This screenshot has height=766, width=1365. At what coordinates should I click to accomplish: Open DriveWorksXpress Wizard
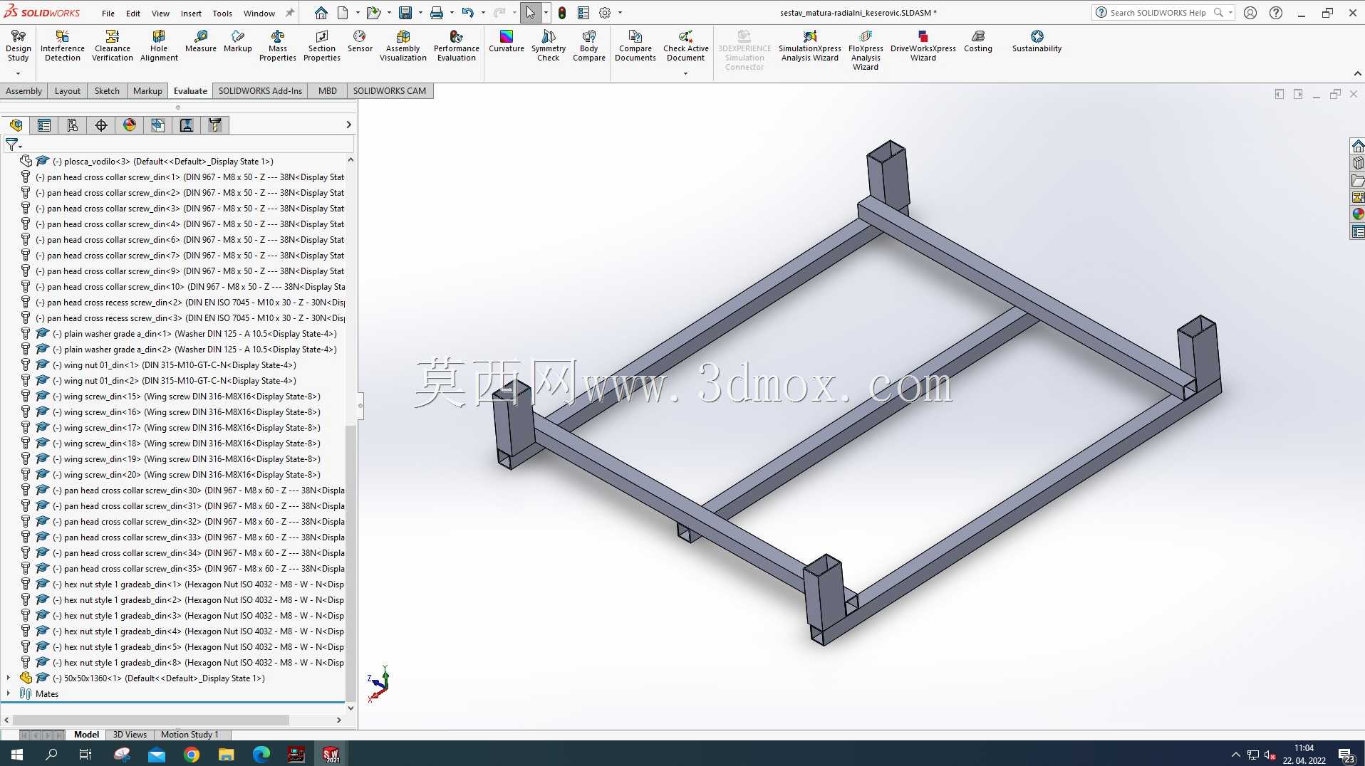coord(923,46)
